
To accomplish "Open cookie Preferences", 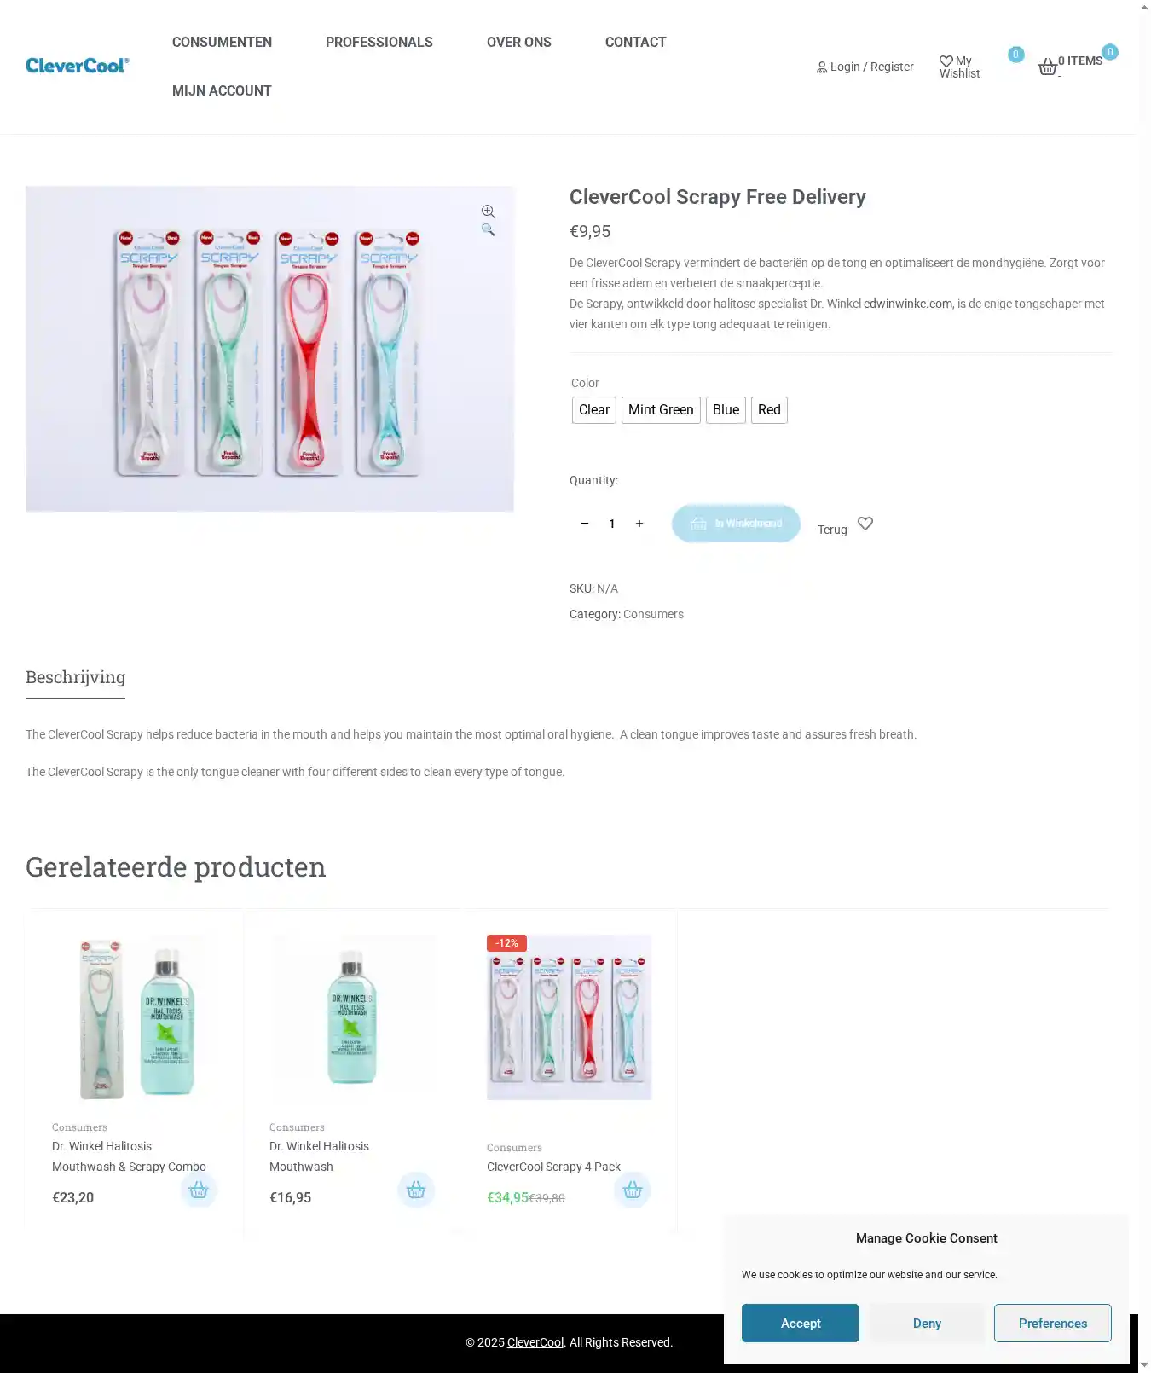I will click(x=1052, y=1323).
